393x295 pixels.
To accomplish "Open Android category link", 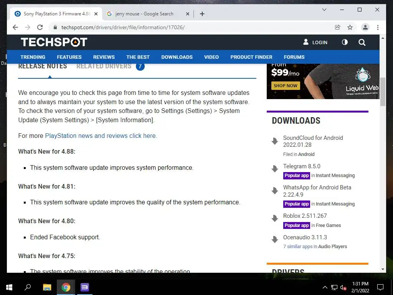I will pos(306,154).
